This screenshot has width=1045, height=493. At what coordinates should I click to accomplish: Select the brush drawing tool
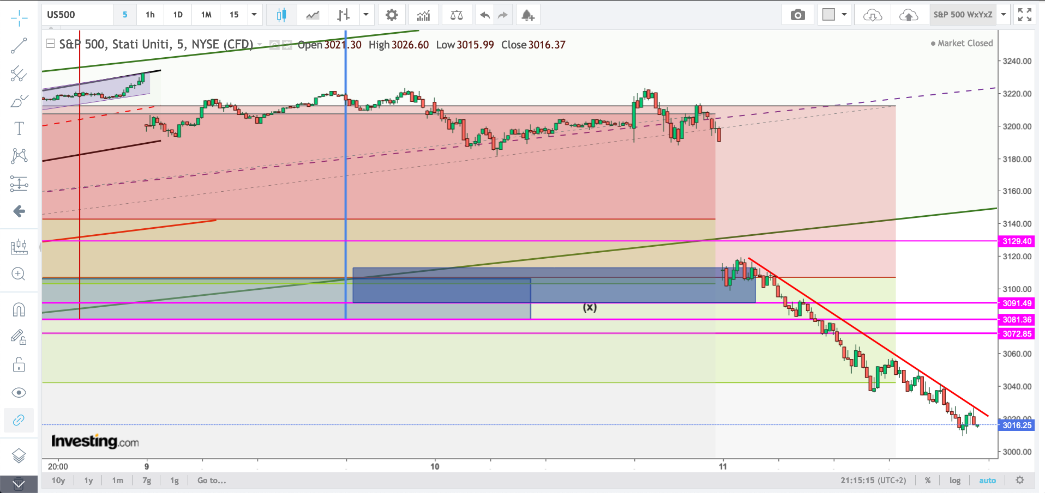pos(19,101)
